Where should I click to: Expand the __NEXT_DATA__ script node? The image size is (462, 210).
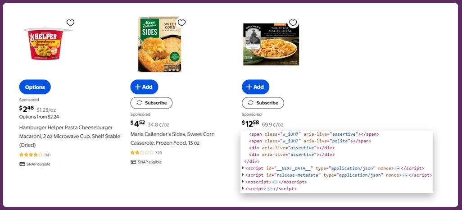pos(243,168)
